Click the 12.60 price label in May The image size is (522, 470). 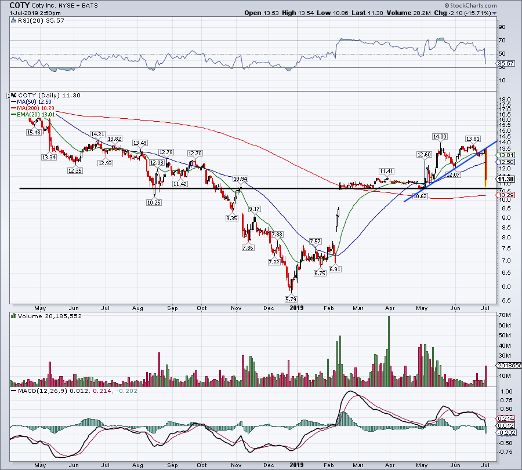[x=425, y=154]
